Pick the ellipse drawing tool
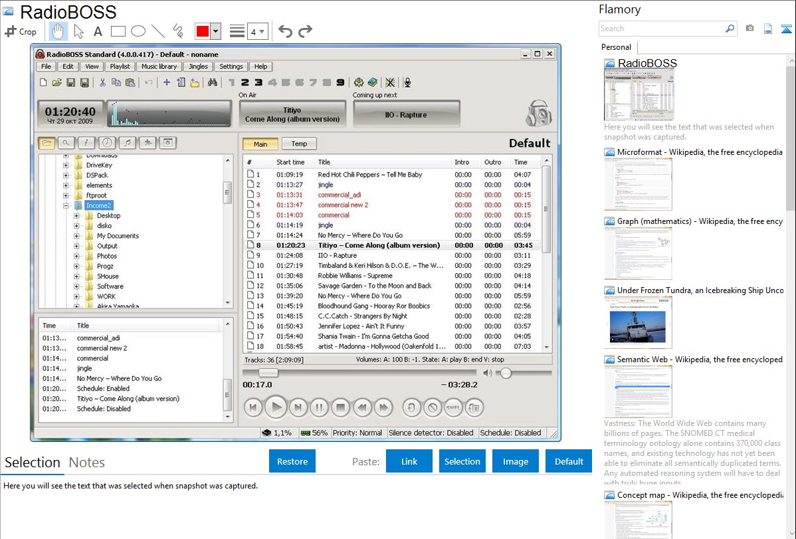Viewport: 796px width, 539px height. click(138, 31)
